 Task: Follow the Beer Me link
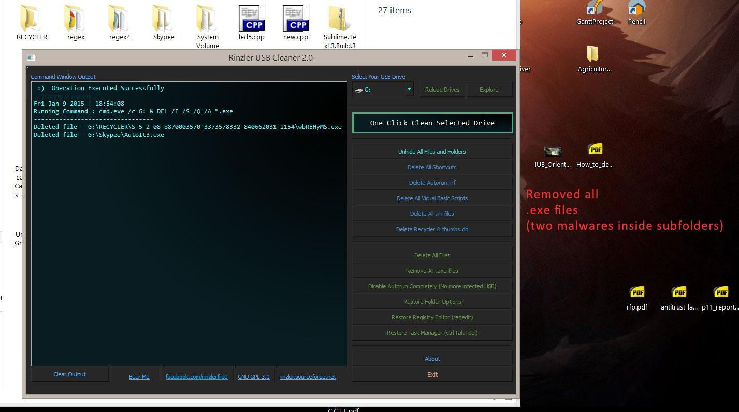point(139,377)
